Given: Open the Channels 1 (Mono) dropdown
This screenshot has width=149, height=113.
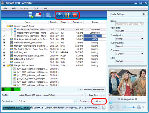Looking at the screenshot, I should (x=130, y=54).
